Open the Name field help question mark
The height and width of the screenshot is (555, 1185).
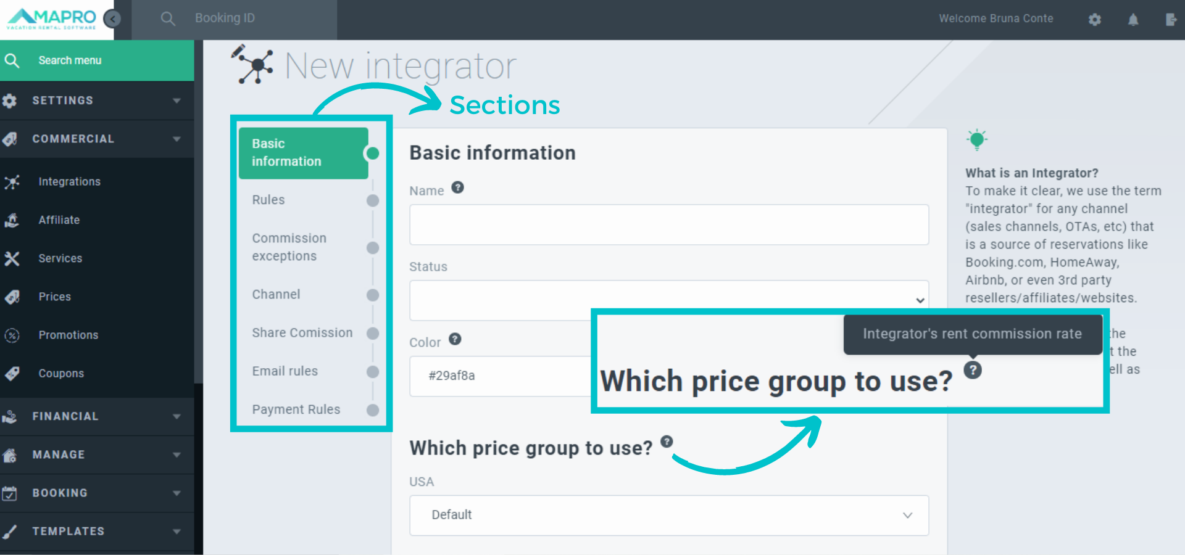pyautogui.click(x=457, y=187)
